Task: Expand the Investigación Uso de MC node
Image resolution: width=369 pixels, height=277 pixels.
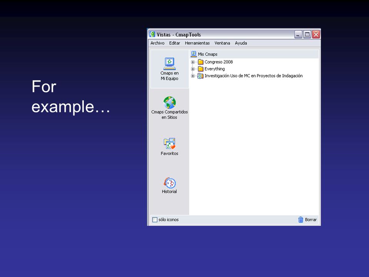Action: coord(193,76)
